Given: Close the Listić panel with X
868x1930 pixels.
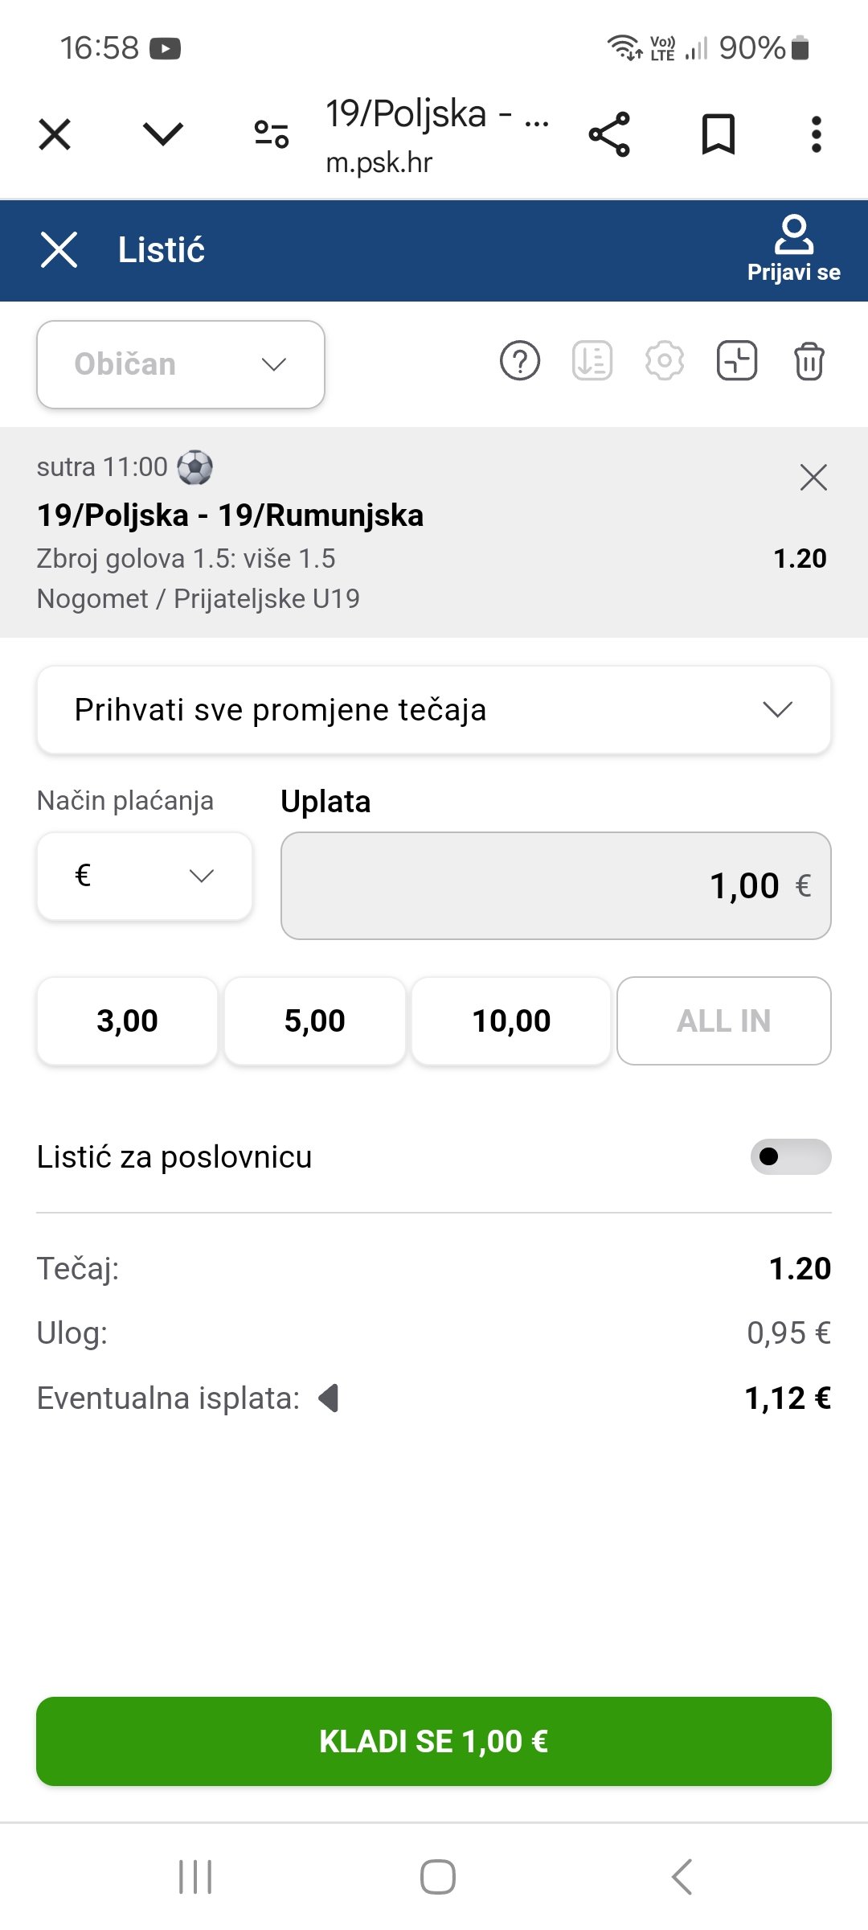Looking at the screenshot, I should click(x=59, y=249).
